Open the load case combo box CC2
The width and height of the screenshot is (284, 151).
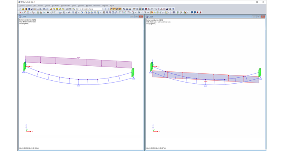(89, 9)
